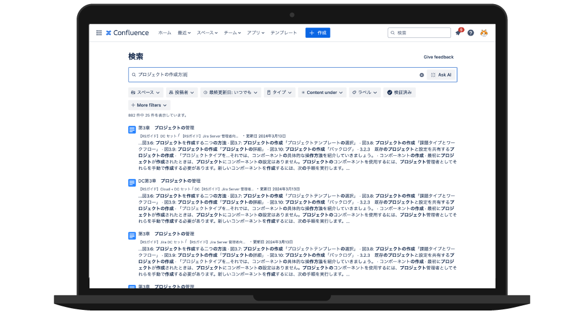Open the help question mark icon
The image size is (585, 314).
471,33
